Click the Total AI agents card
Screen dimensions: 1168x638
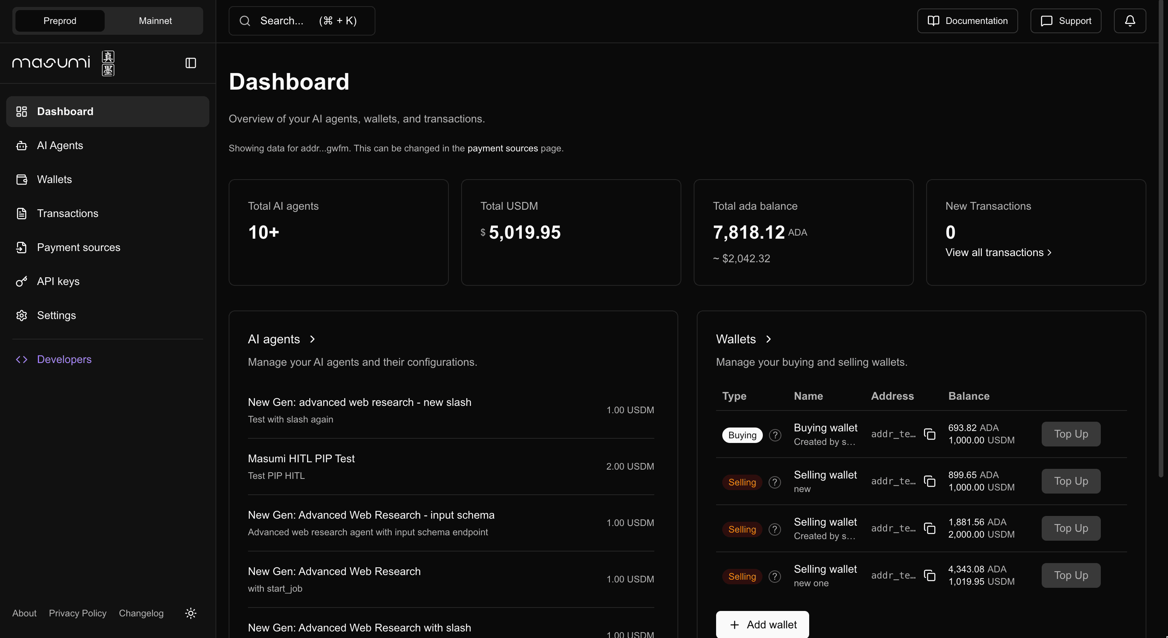(338, 232)
